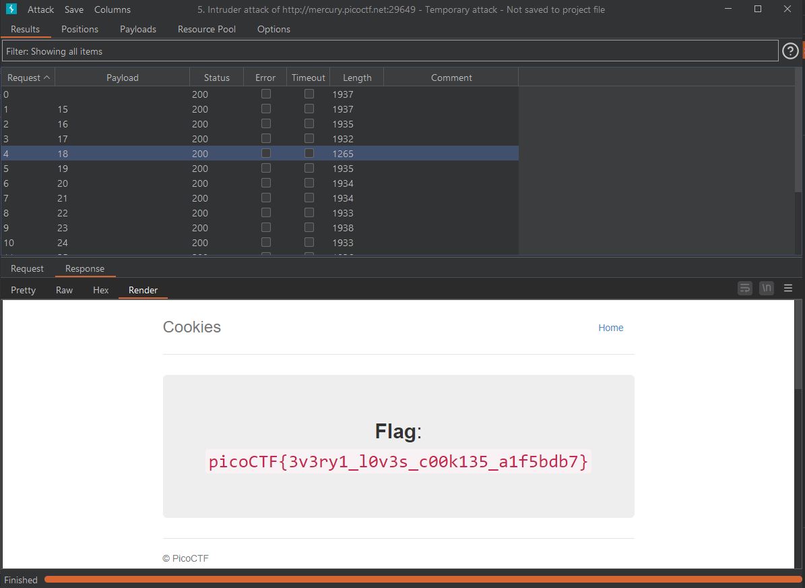Open the Save menu
The width and height of the screenshot is (805, 588).
click(x=74, y=9)
